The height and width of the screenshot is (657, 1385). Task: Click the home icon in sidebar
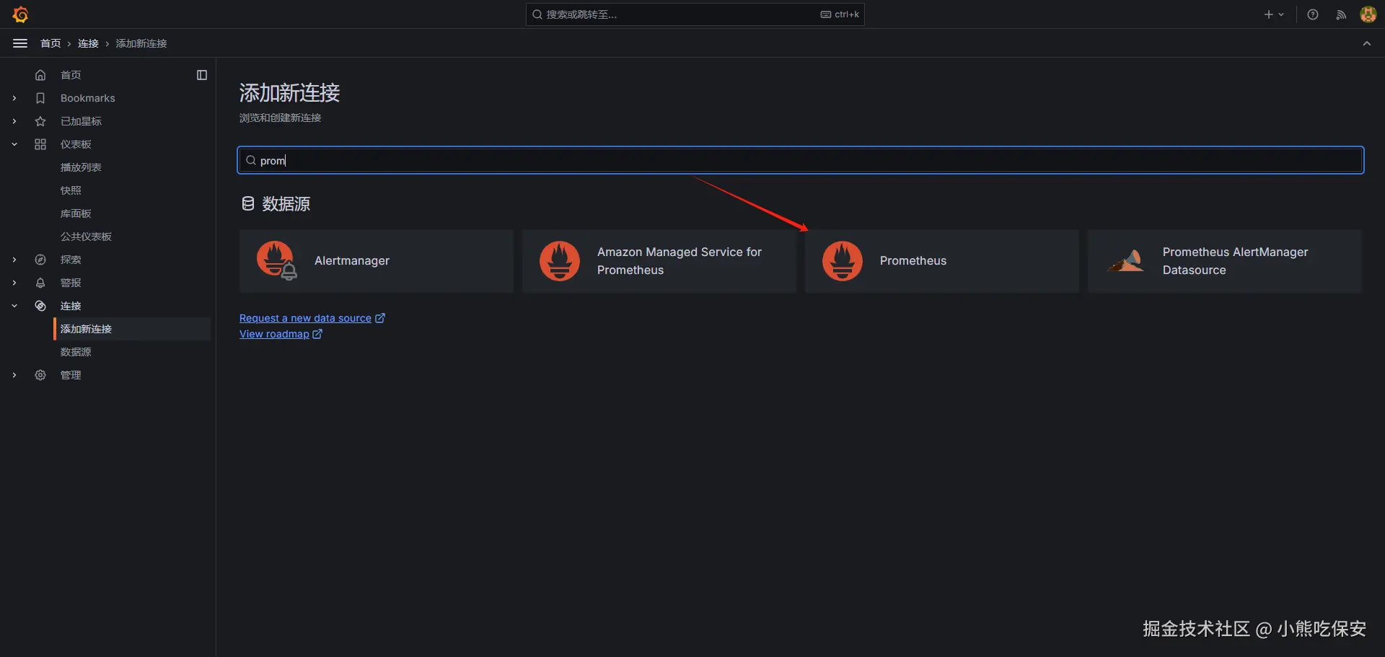tap(40, 75)
